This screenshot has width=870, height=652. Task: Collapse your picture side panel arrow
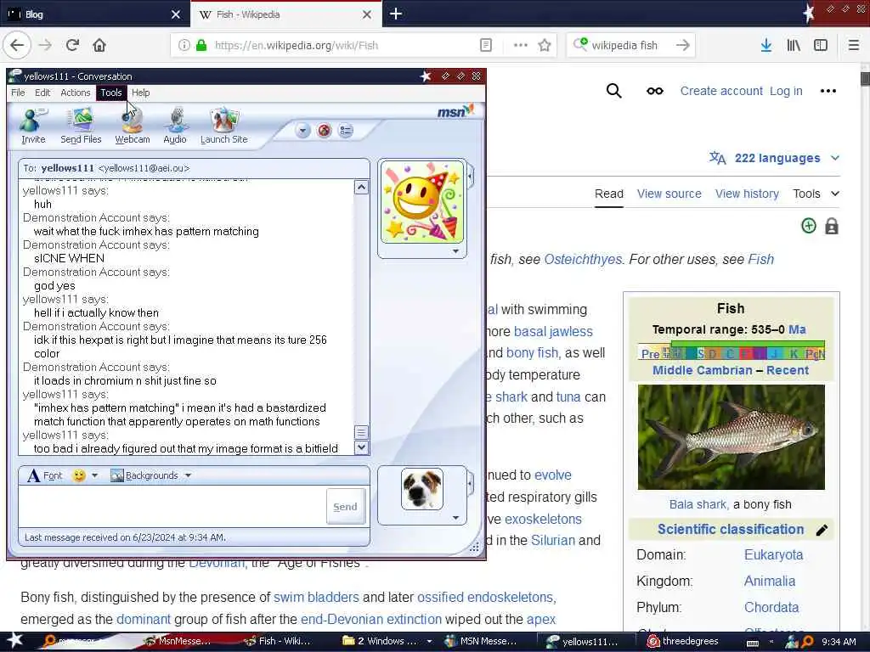click(x=471, y=483)
